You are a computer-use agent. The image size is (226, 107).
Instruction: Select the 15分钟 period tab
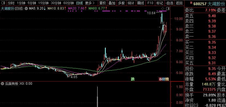[43, 3]
